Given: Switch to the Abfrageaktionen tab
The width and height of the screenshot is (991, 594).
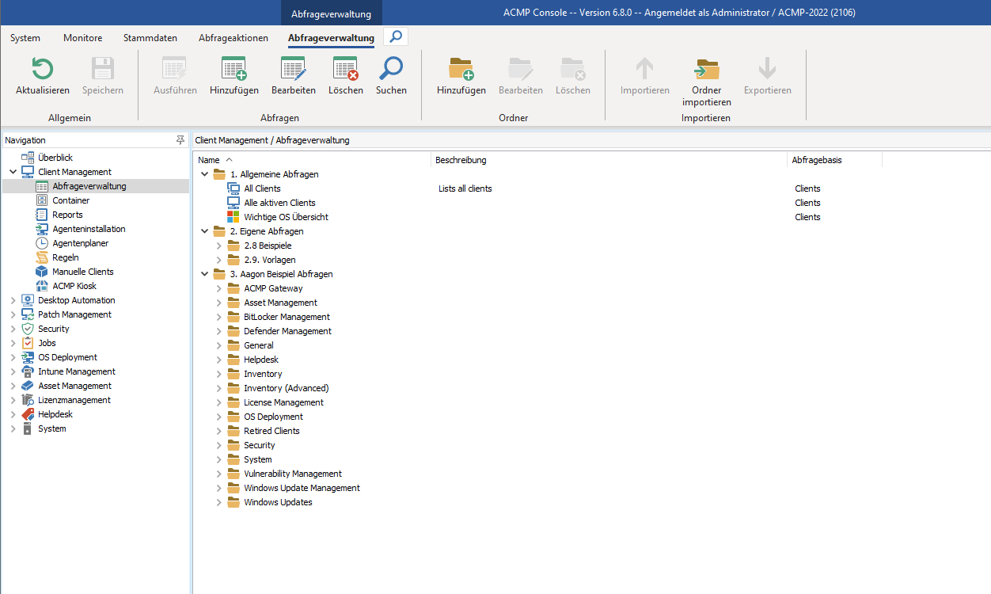Looking at the screenshot, I should (x=234, y=38).
